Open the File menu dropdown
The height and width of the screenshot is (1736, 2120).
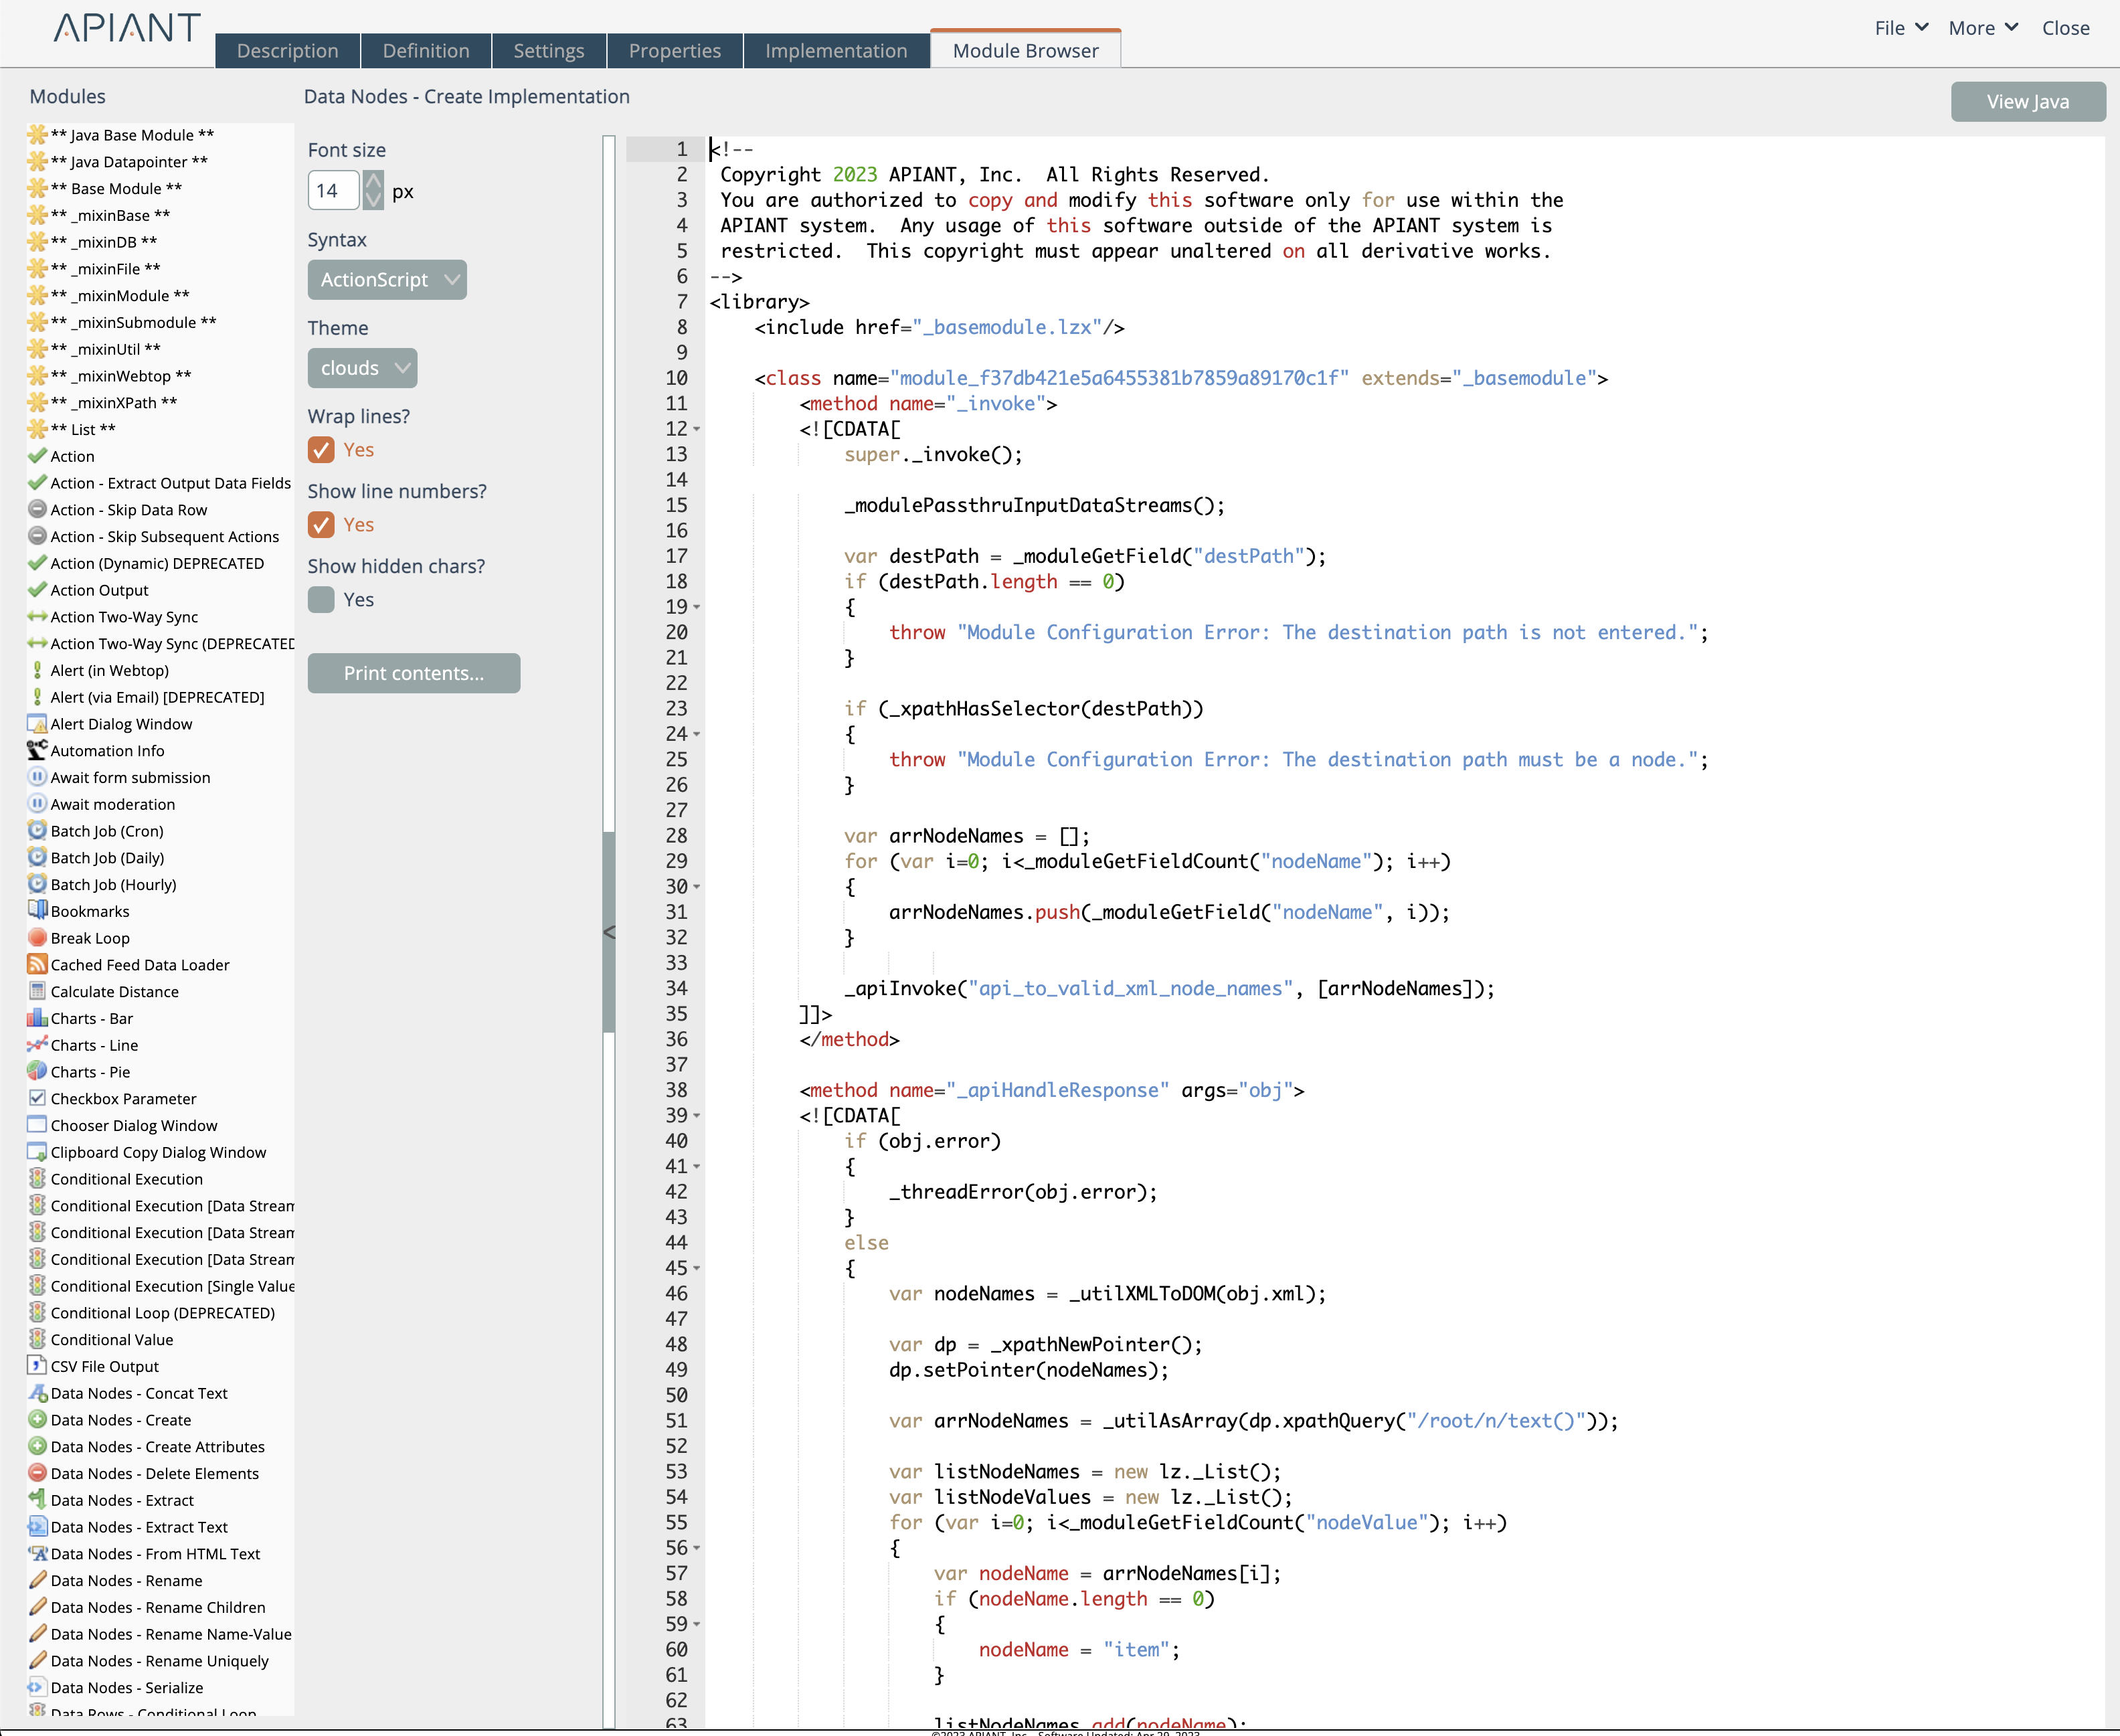(x=1900, y=28)
